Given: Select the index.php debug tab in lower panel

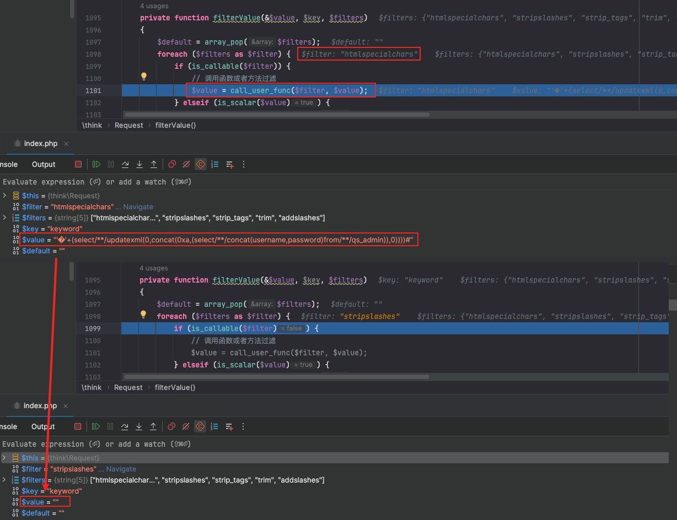Looking at the screenshot, I should 40,406.
